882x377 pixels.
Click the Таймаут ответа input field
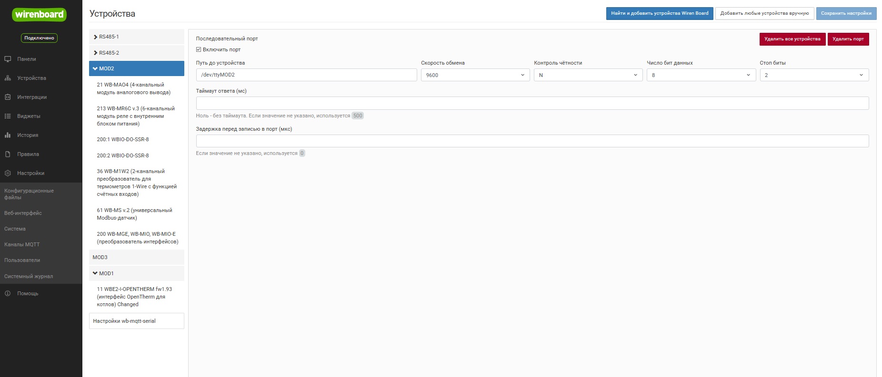tap(532, 103)
